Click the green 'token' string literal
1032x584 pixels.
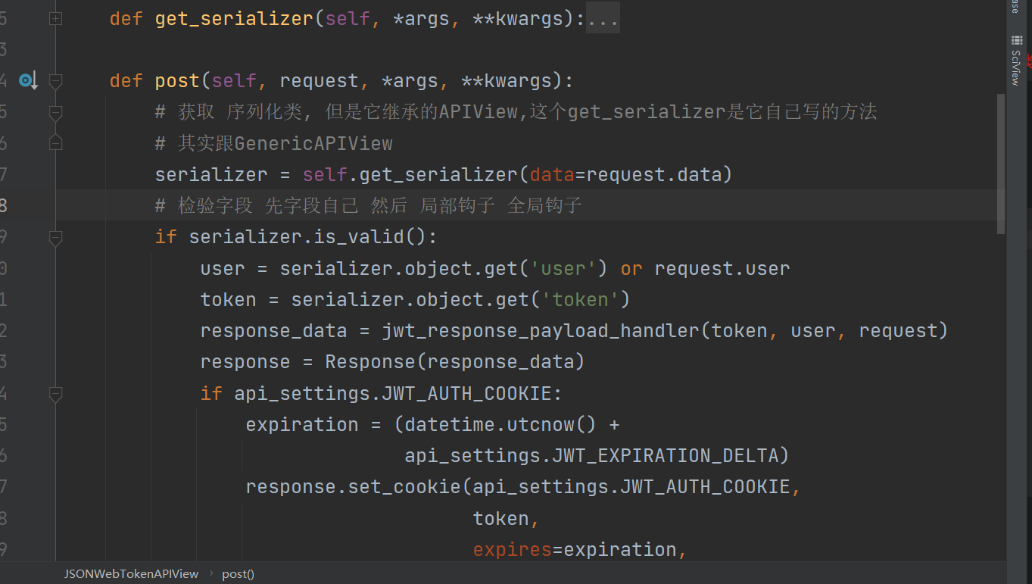pyautogui.click(x=581, y=300)
